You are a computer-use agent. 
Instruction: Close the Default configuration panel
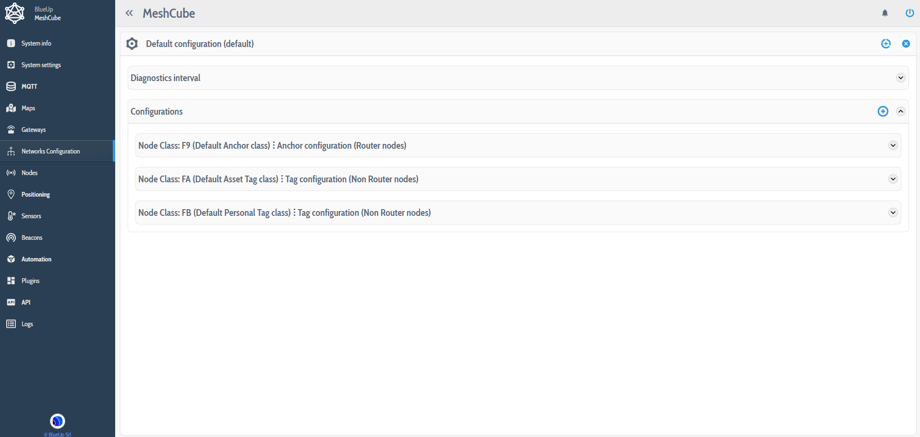906,44
